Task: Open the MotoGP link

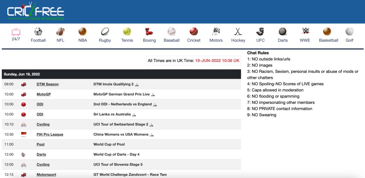Action: (x=43, y=94)
